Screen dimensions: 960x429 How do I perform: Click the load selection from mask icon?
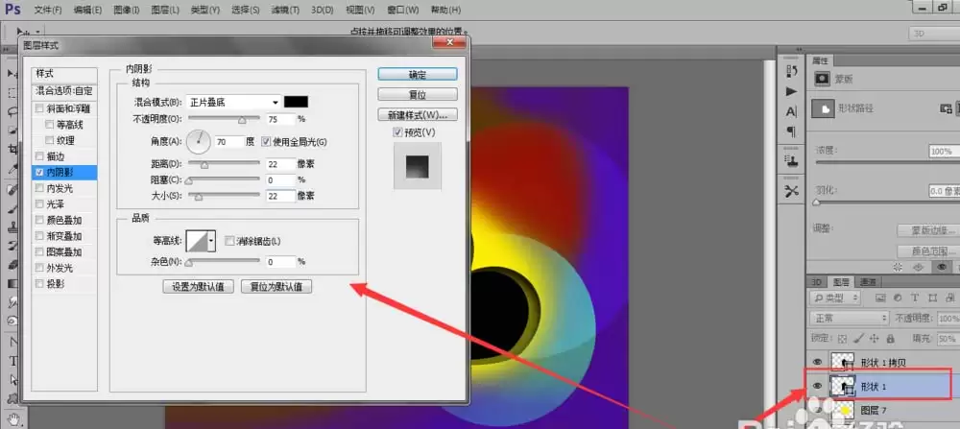[899, 267]
